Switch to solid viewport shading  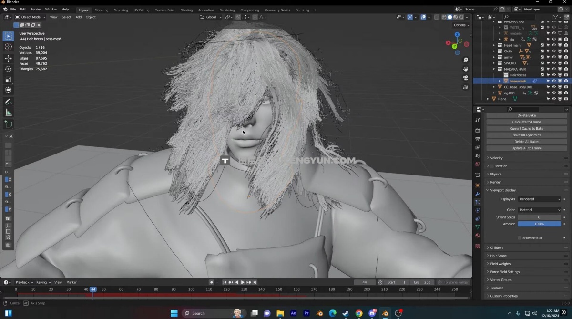click(x=449, y=17)
